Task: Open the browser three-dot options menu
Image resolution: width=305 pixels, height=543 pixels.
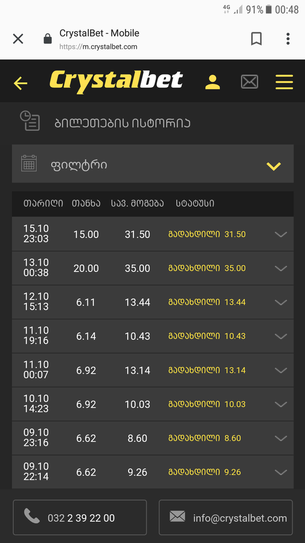Action: click(x=288, y=39)
